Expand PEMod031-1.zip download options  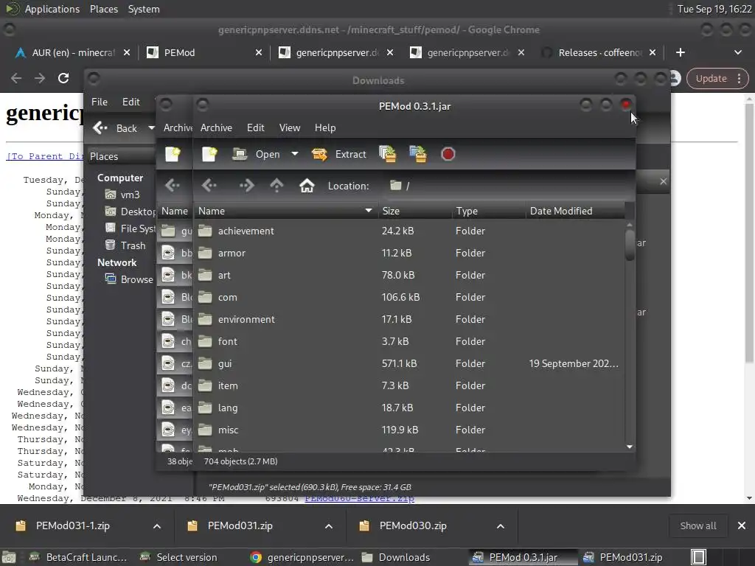[157, 526]
